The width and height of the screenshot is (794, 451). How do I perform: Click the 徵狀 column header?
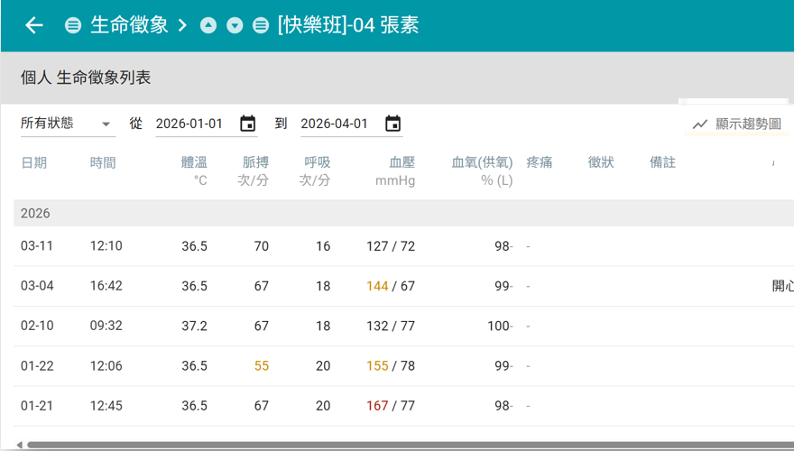pyautogui.click(x=601, y=162)
